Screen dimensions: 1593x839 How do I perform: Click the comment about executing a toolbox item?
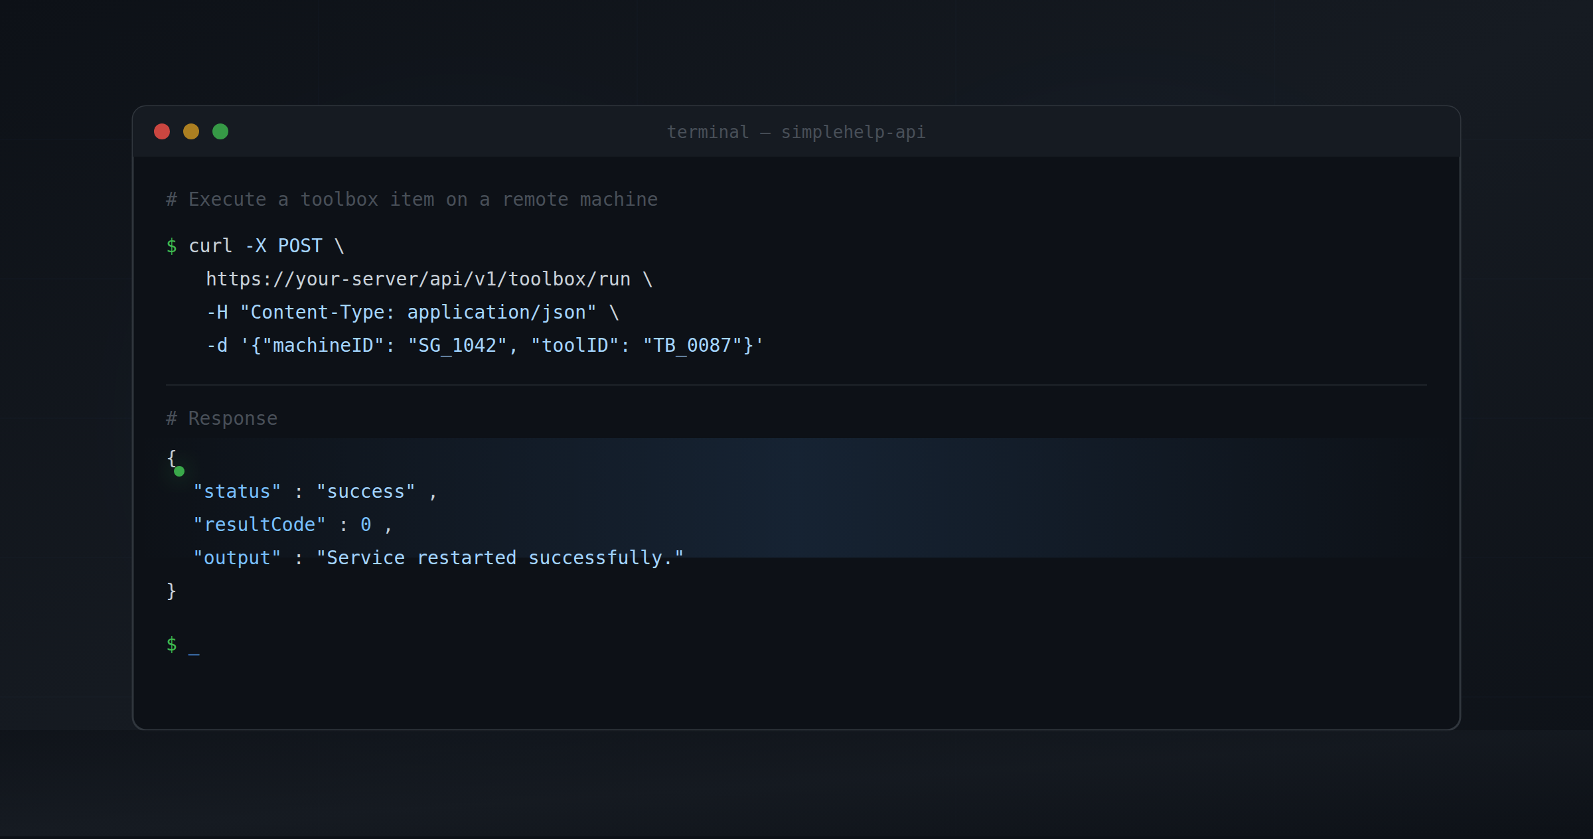point(412,199)
